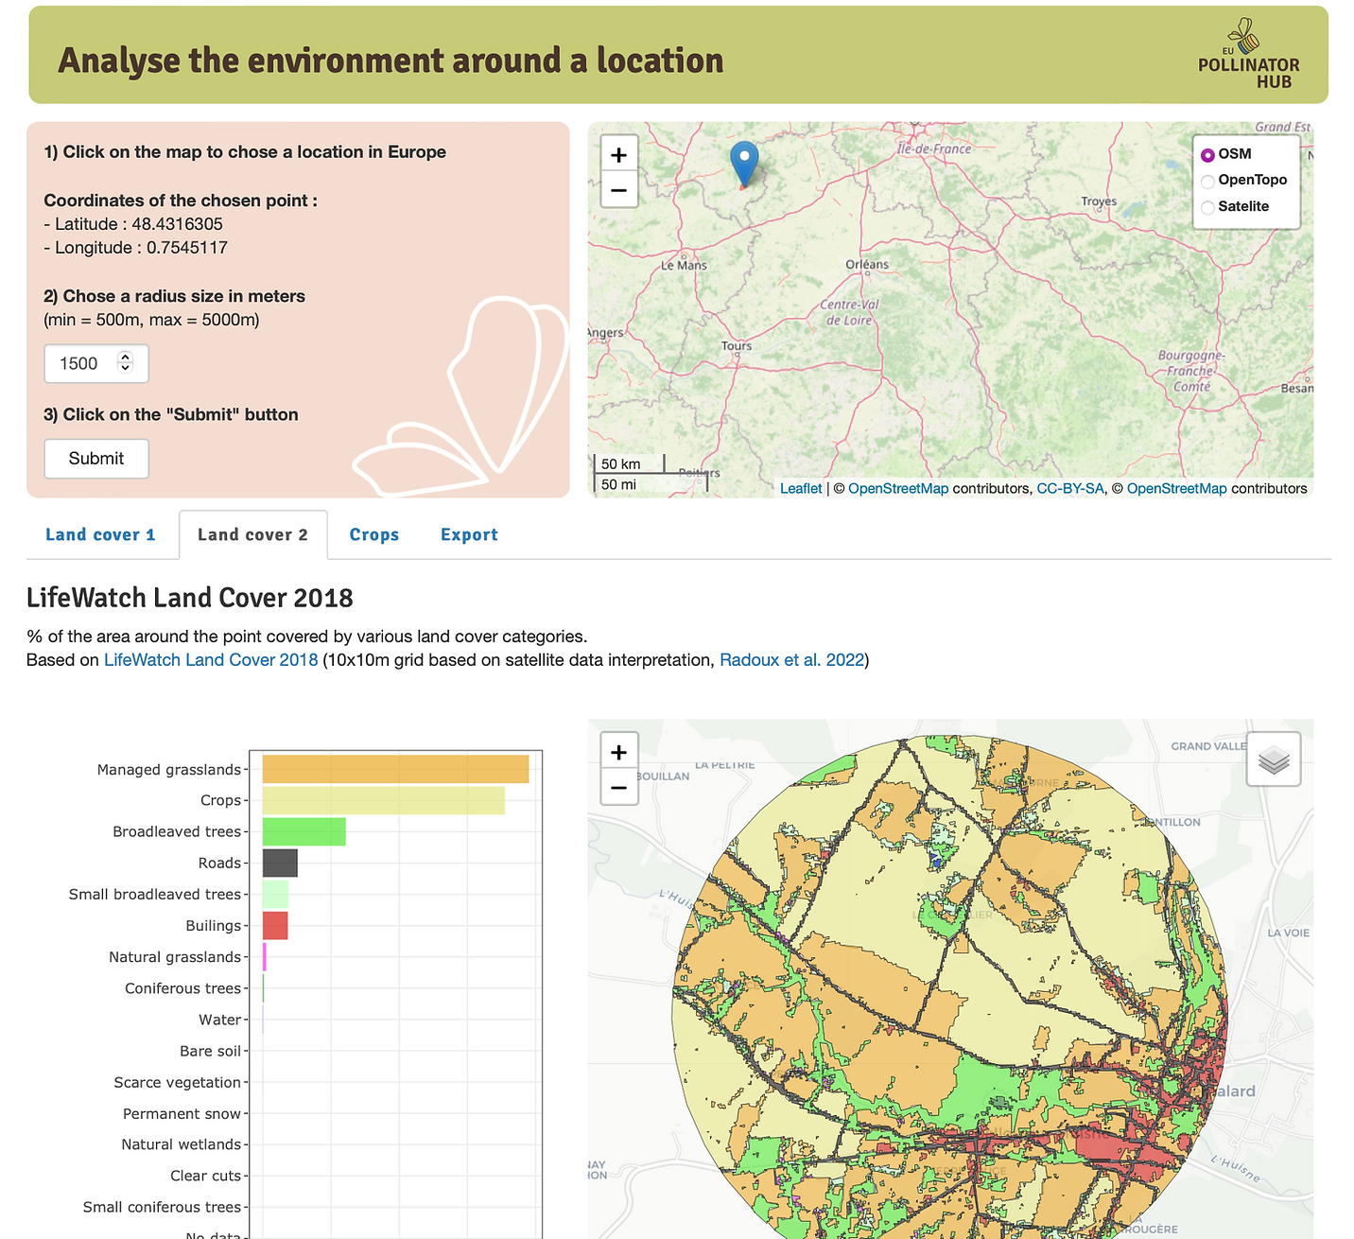Click Troyes on the top map

[1099, 201]
